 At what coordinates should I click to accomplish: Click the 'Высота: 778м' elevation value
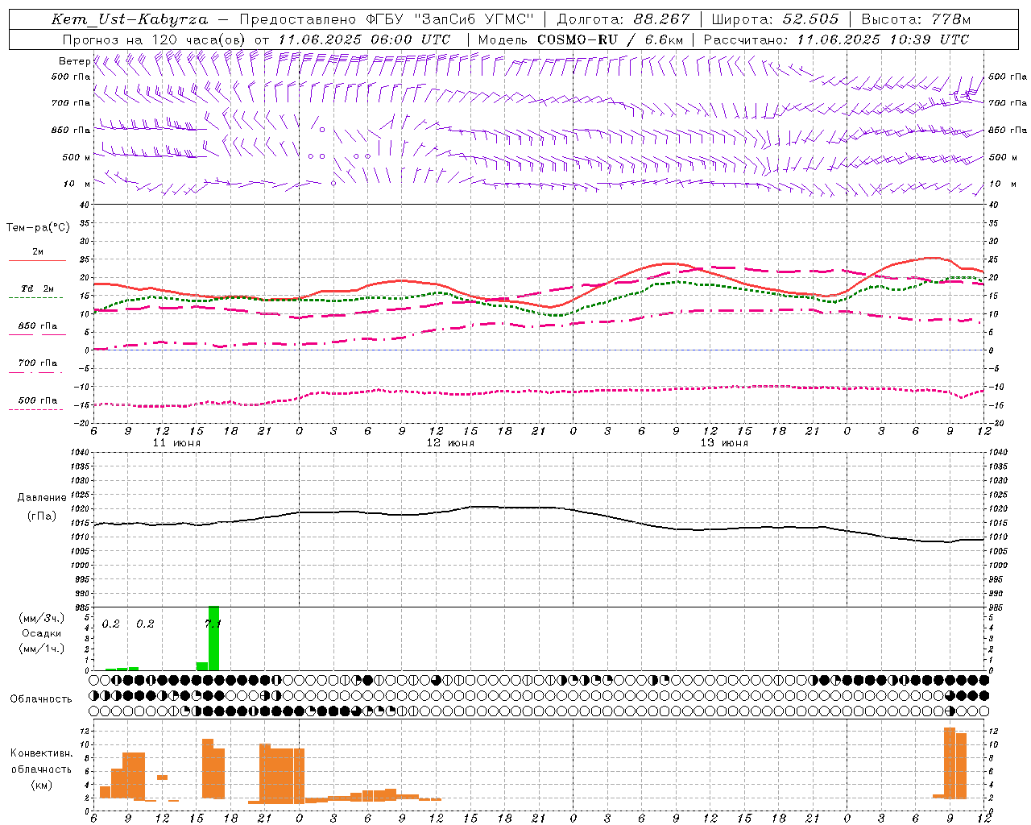[x=916, y=19]
